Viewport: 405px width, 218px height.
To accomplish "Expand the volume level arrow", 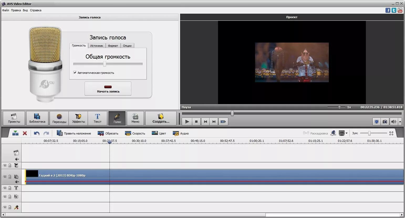I will click(x=400, y=122).
